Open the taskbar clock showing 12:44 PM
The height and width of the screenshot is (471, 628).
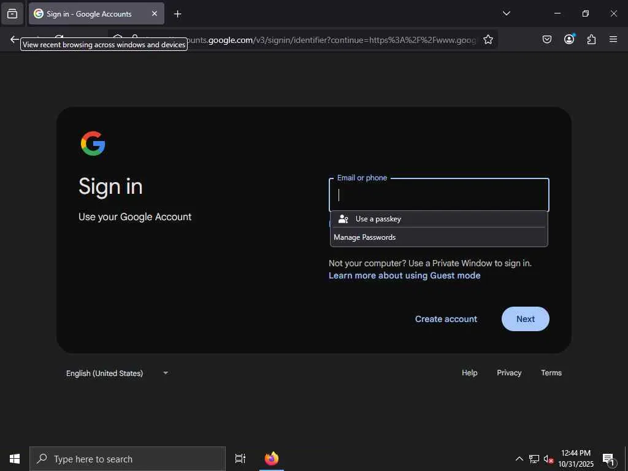(x=576, y=459)
